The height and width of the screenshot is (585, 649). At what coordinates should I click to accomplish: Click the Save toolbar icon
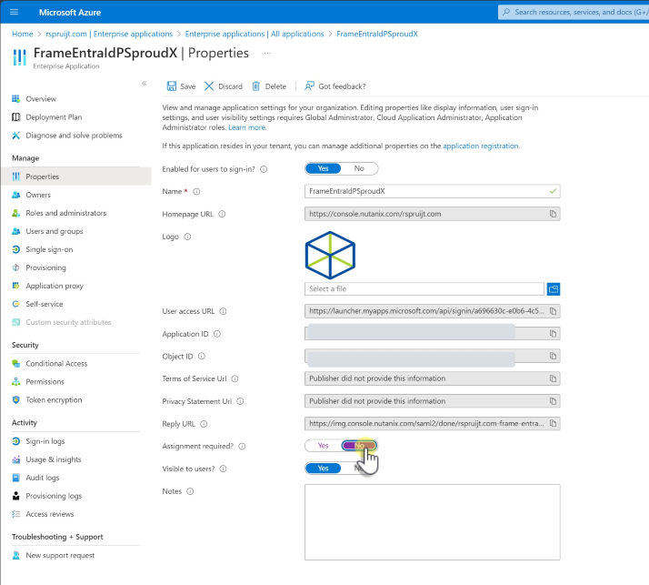click(x=172, y=86)
